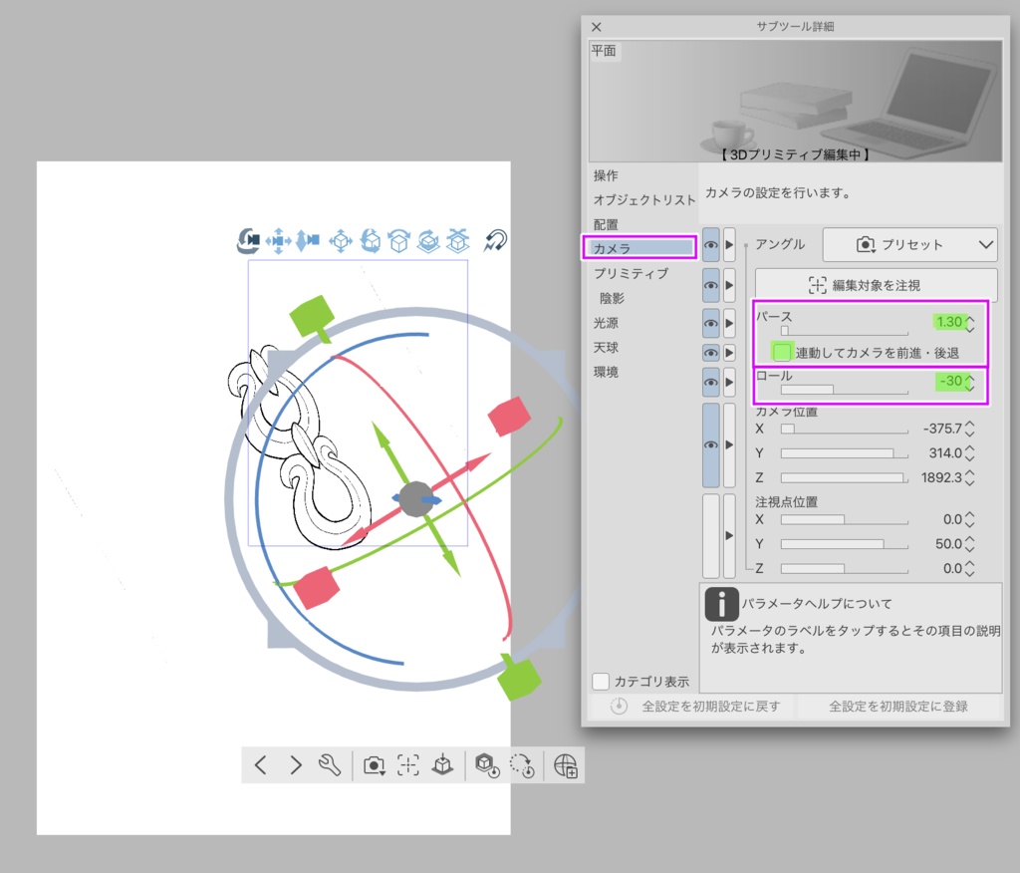Click the globe add icon on launcher bar
The width and height of the screenshot is (1020, 873).
564,765
